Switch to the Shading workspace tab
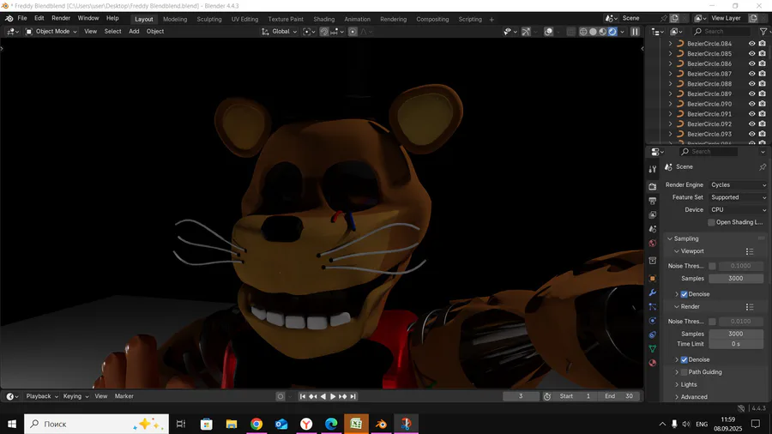 tap(324, 19)
